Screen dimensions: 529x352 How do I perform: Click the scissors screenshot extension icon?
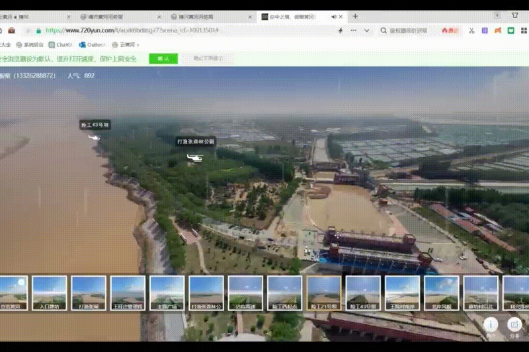tap(471, 30)
